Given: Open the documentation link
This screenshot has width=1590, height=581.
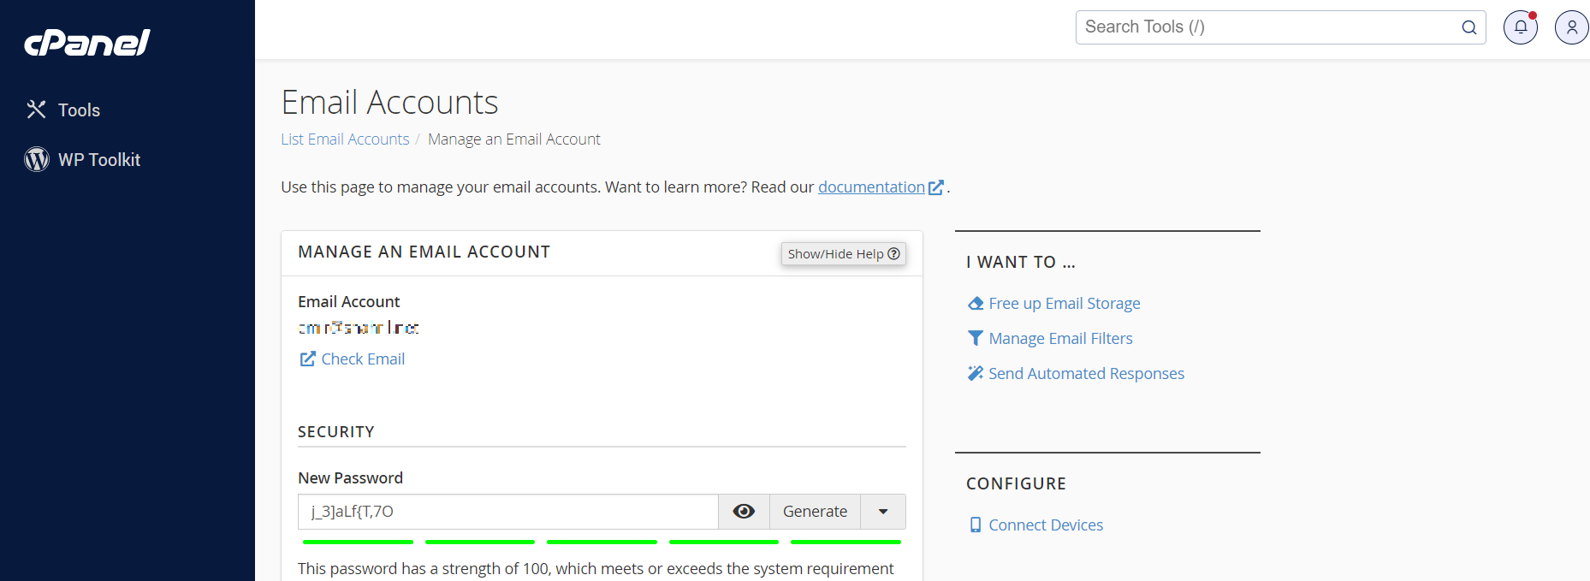Looking at the screenshot, I should (871, 187).
